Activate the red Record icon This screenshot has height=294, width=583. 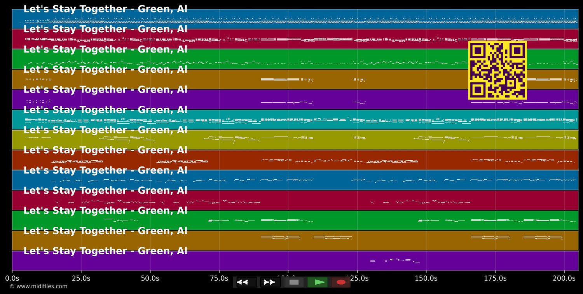pyautogui.click(x=341, y=282)
